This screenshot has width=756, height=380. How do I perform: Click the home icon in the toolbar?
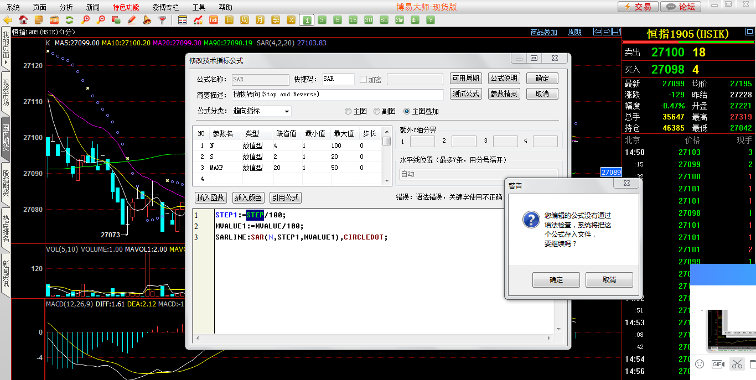point(23,20)
